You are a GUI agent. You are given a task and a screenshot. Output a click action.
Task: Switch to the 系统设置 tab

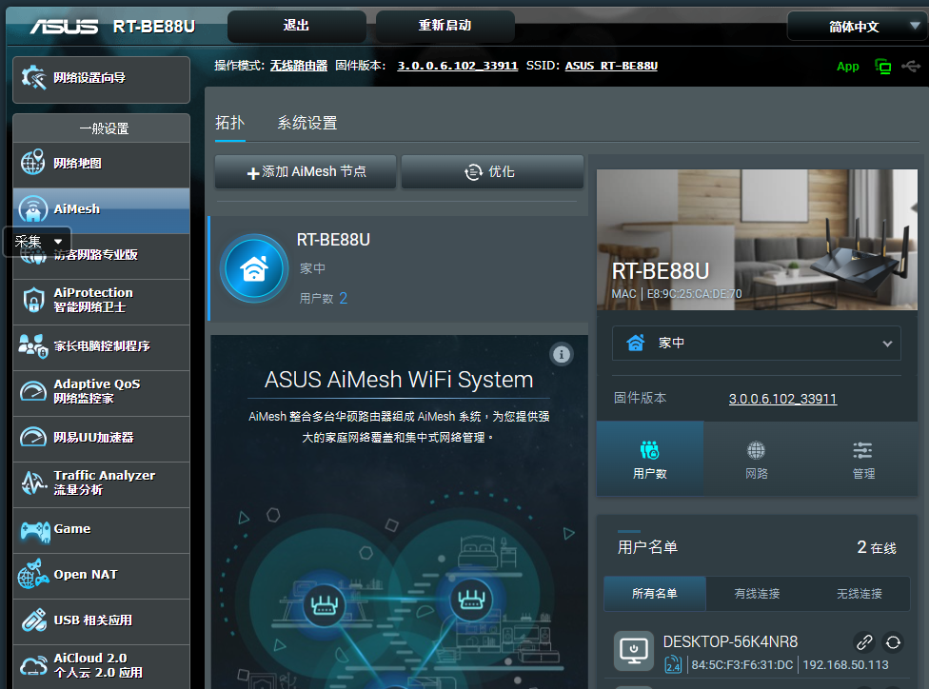click(306, 123)
